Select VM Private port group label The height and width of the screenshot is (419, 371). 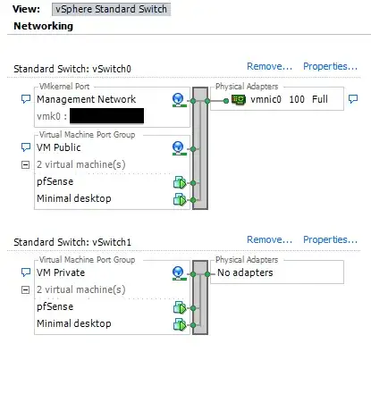tap(61, 272)
